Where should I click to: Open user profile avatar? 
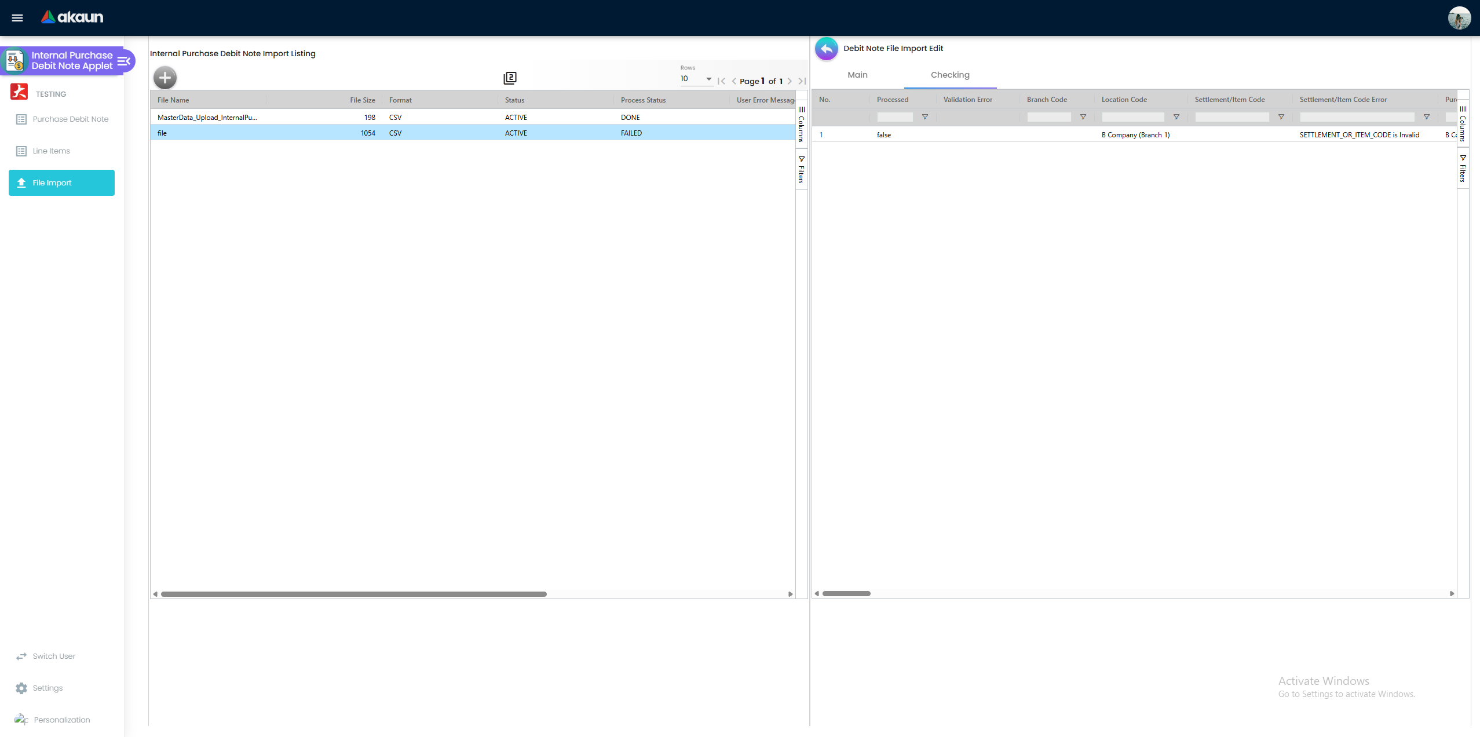point(1459,17)
